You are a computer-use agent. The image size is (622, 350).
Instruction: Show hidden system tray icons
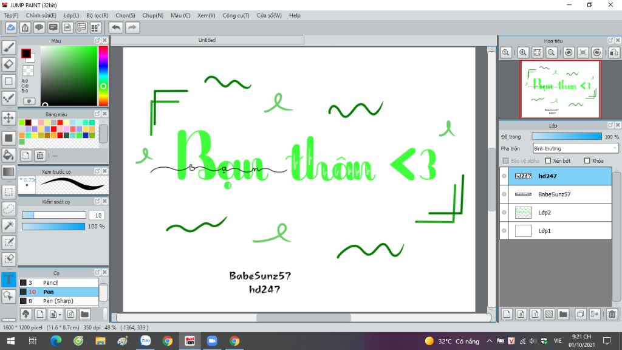pos(489,341)
